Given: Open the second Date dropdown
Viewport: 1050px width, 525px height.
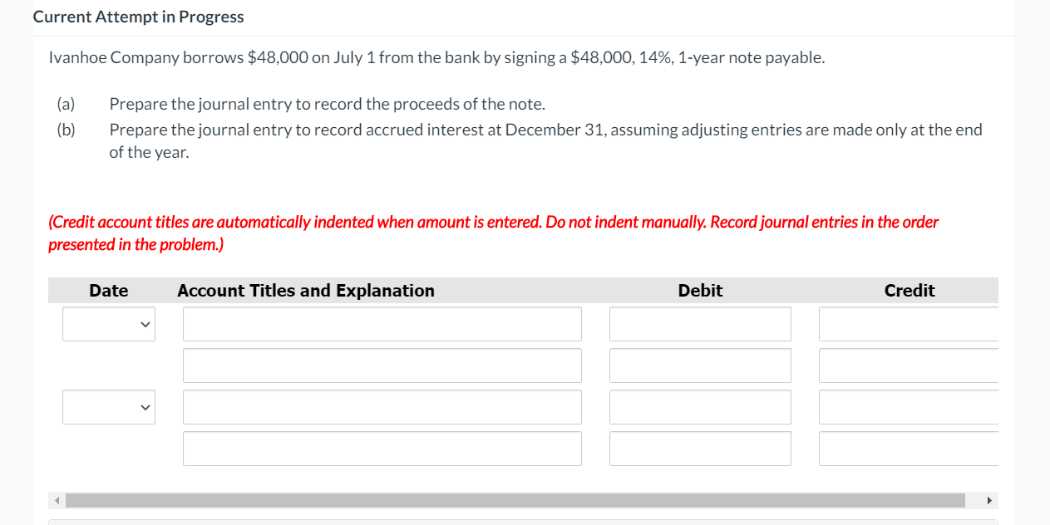Looking at the screenshot, I should click(108, 407).
